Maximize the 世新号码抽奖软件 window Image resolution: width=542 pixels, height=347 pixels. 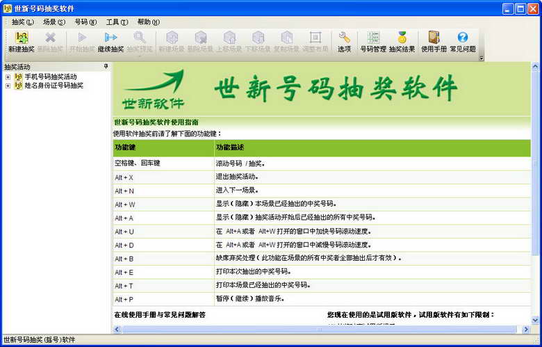tap(520, 8)
